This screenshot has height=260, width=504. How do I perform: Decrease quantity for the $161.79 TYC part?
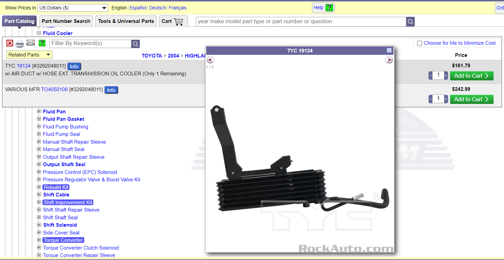pyautogui.click(x=431, y=76)
